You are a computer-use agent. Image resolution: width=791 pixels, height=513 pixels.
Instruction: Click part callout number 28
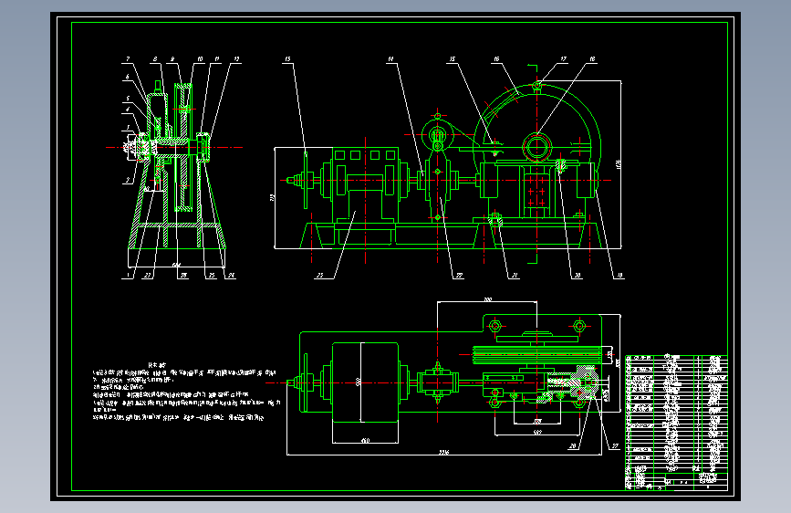pos(573,445)
